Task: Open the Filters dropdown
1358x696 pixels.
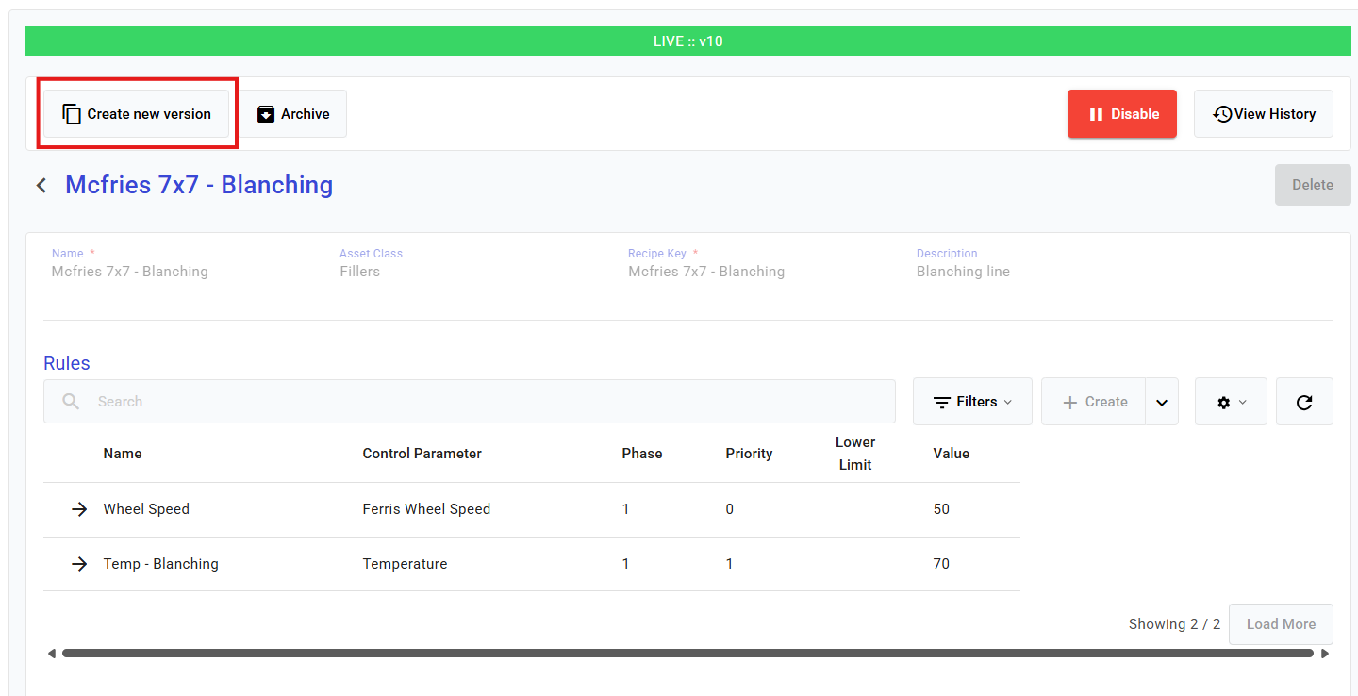Action: [x=972, y=402]
